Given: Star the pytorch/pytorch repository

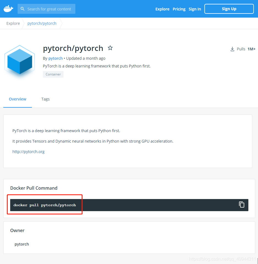Looking at the screenshot, I should coord(110,48).
